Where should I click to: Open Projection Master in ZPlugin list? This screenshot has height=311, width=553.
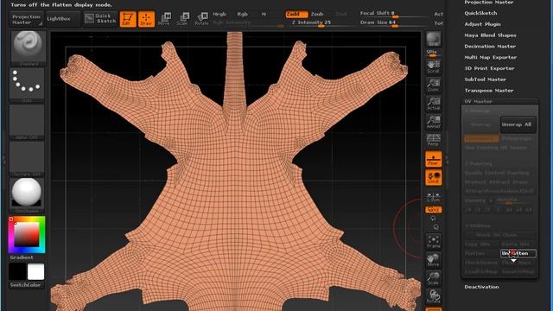(x=488, y=2)
